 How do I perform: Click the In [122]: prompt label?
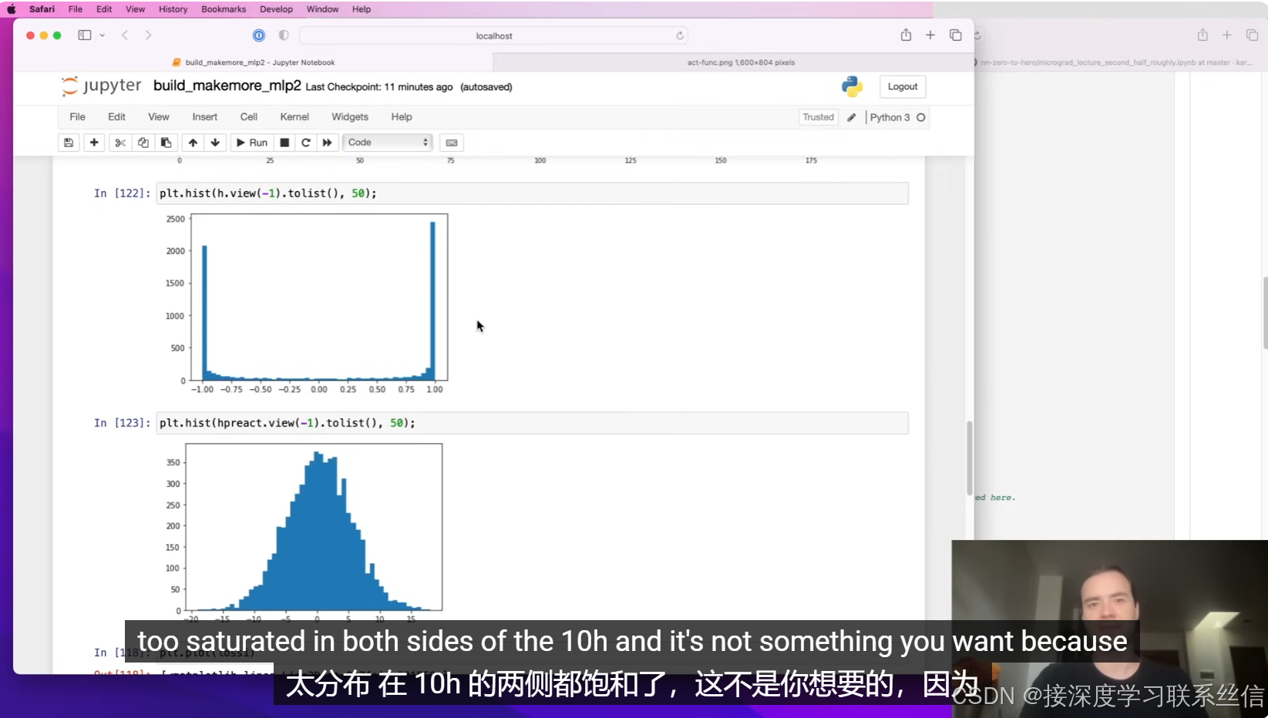coord(122,193)
